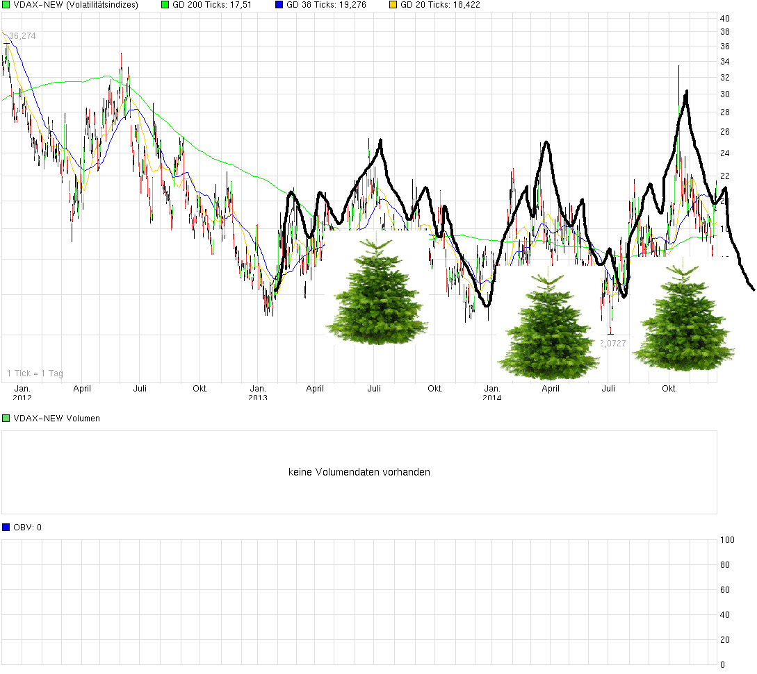
Task: Click the fir tree image above Okt. 2014
Action: pos(683,315)
